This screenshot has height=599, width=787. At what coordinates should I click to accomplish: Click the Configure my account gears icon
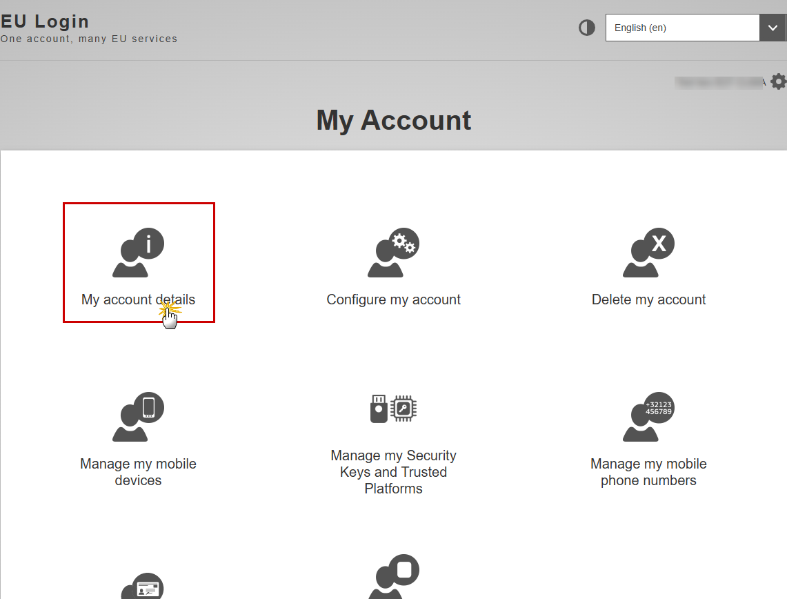393,252
